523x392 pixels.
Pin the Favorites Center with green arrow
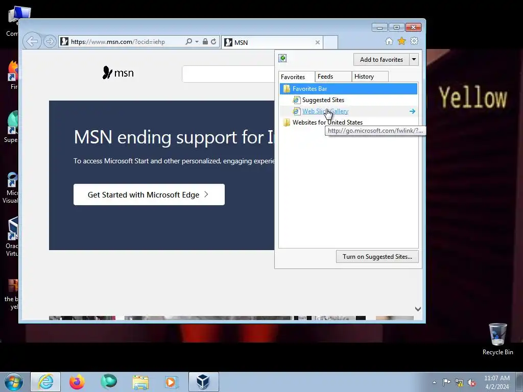coord(282,58)
